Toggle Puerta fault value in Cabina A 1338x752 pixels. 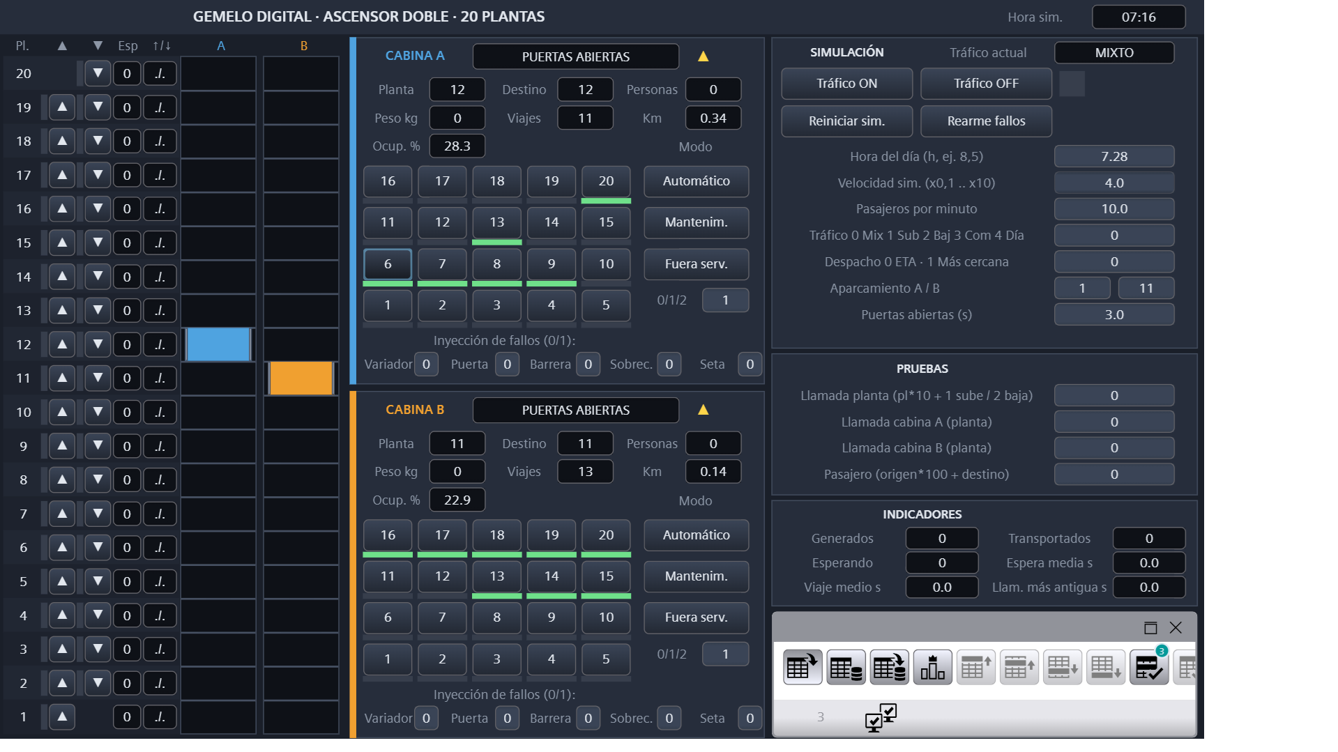tap(507, 364)
